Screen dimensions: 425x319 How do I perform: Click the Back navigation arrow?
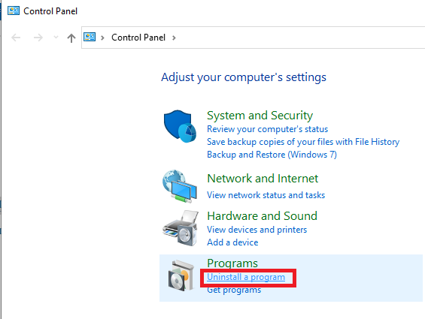tap(16, 38)
